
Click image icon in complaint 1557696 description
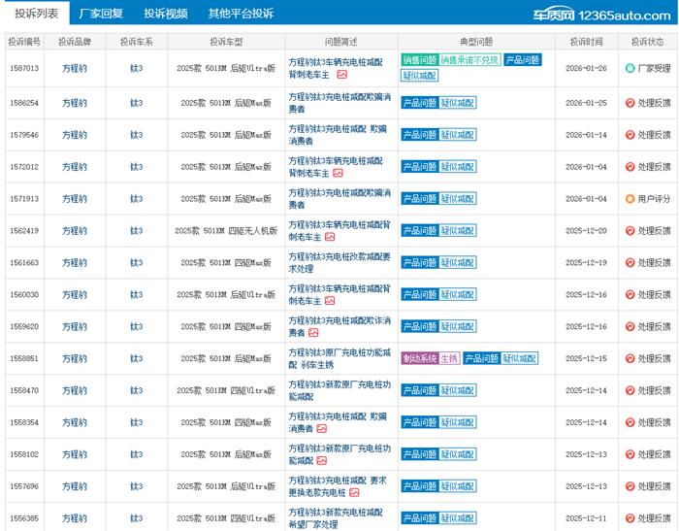[354, 492]
